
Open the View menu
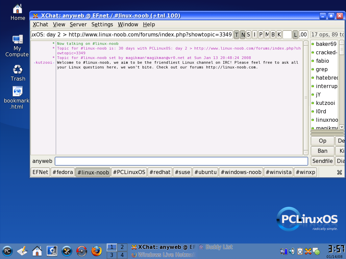(59, 24)
